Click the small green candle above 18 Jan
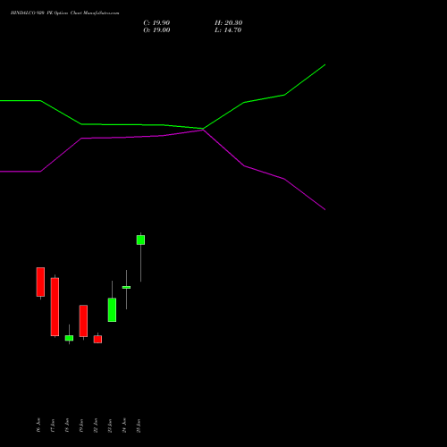The width and height of the screenshot is (447, 447). coord(69,338)
